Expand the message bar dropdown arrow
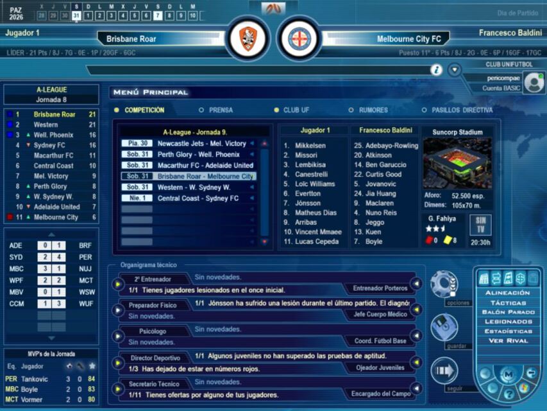Image resolution: width=547 pixels, height=411 pixels. click(x=455, y=70)
